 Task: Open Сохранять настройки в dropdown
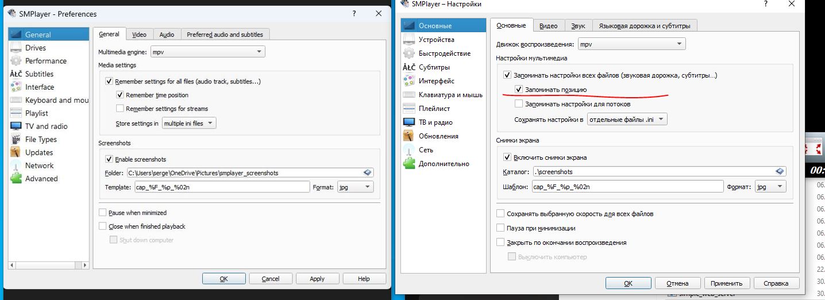[x=627, y=120]
